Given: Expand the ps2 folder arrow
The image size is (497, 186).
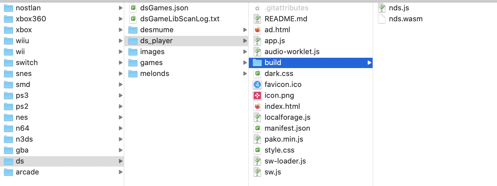Looking at the screenshot, I should click(120, 106).
